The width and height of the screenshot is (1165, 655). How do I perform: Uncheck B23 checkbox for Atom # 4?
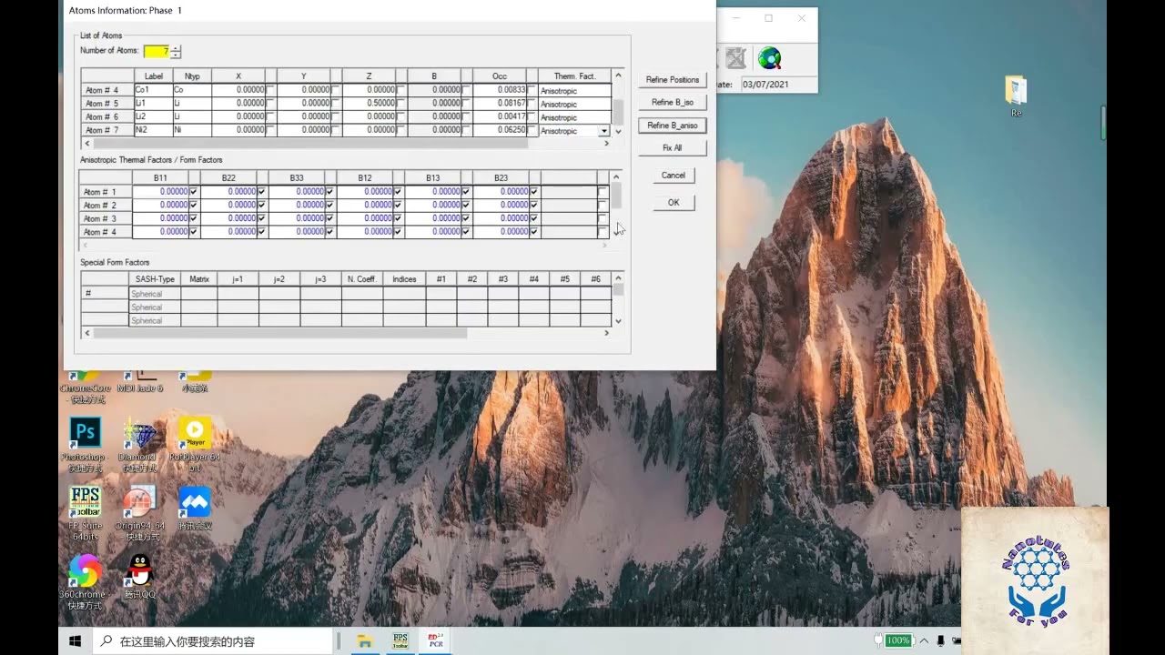tap(534, 232)
